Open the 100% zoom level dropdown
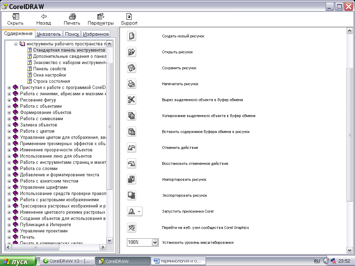Viewport: 355px width, 266px height. (x=155, y=242)
